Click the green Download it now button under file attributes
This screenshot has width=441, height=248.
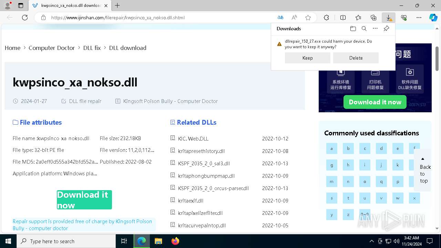click(x=84, y=200)
